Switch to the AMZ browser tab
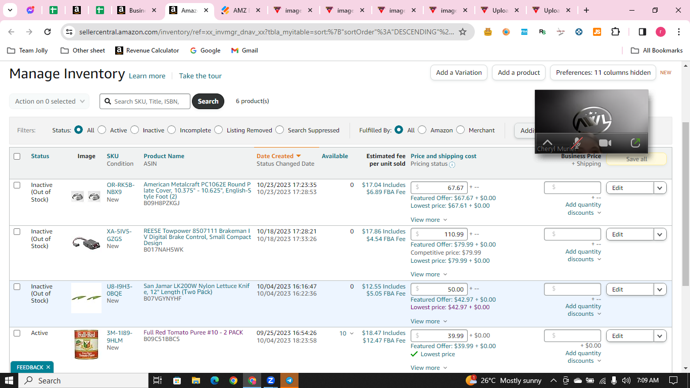This screenshot has height=388, width=690. [x=242, y=10]
